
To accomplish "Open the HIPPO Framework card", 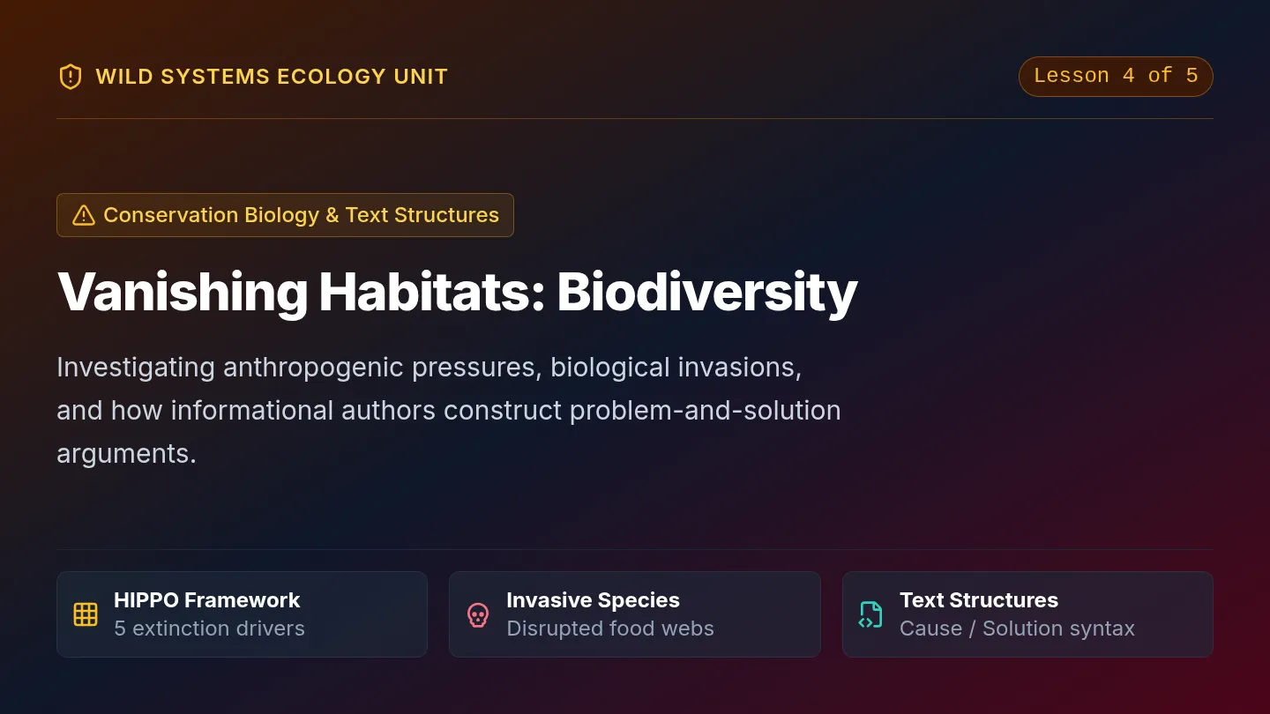I will pos(242,614).
